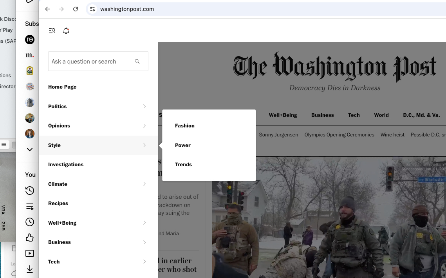This screenshot has height=278, width=446.
Task: Open the YouTube History clock-arrow icon
Action: 30,191
